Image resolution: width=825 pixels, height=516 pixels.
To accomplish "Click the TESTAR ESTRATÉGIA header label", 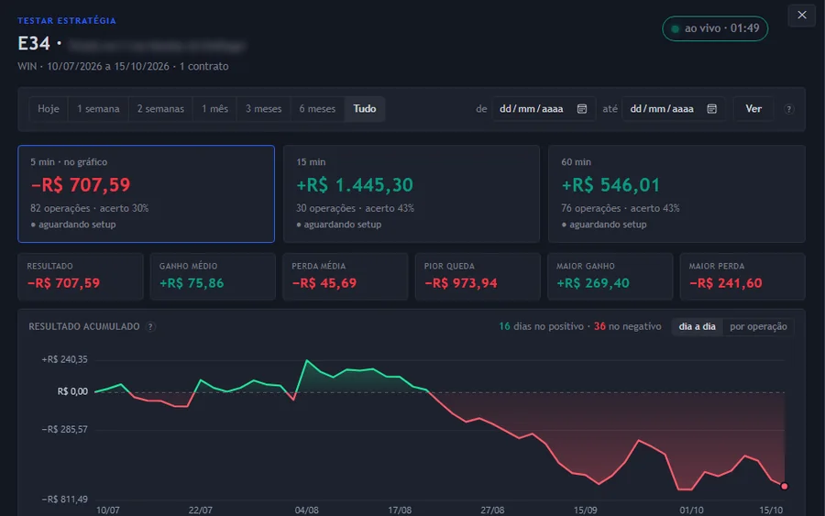I will click(67, 20).
